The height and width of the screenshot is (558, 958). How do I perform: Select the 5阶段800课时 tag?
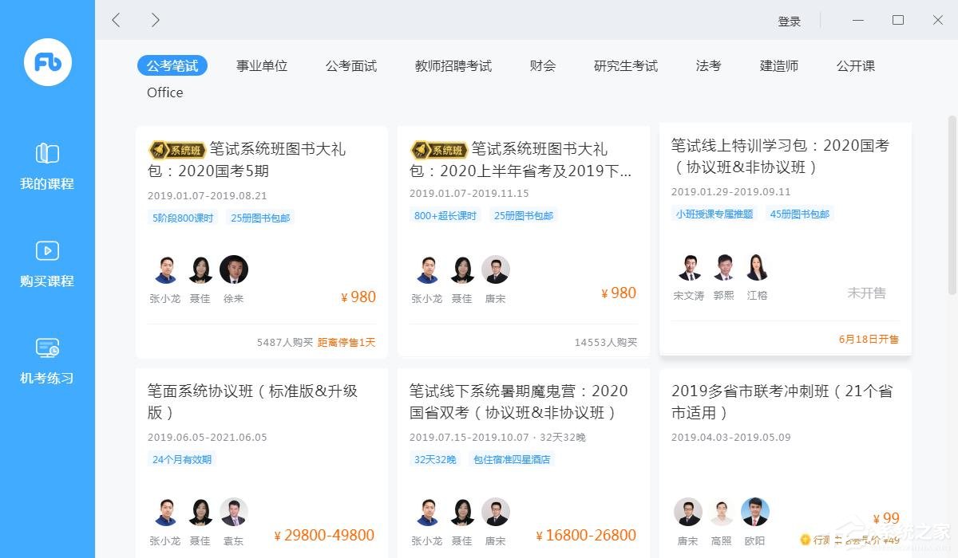click(x=182, y=216)
